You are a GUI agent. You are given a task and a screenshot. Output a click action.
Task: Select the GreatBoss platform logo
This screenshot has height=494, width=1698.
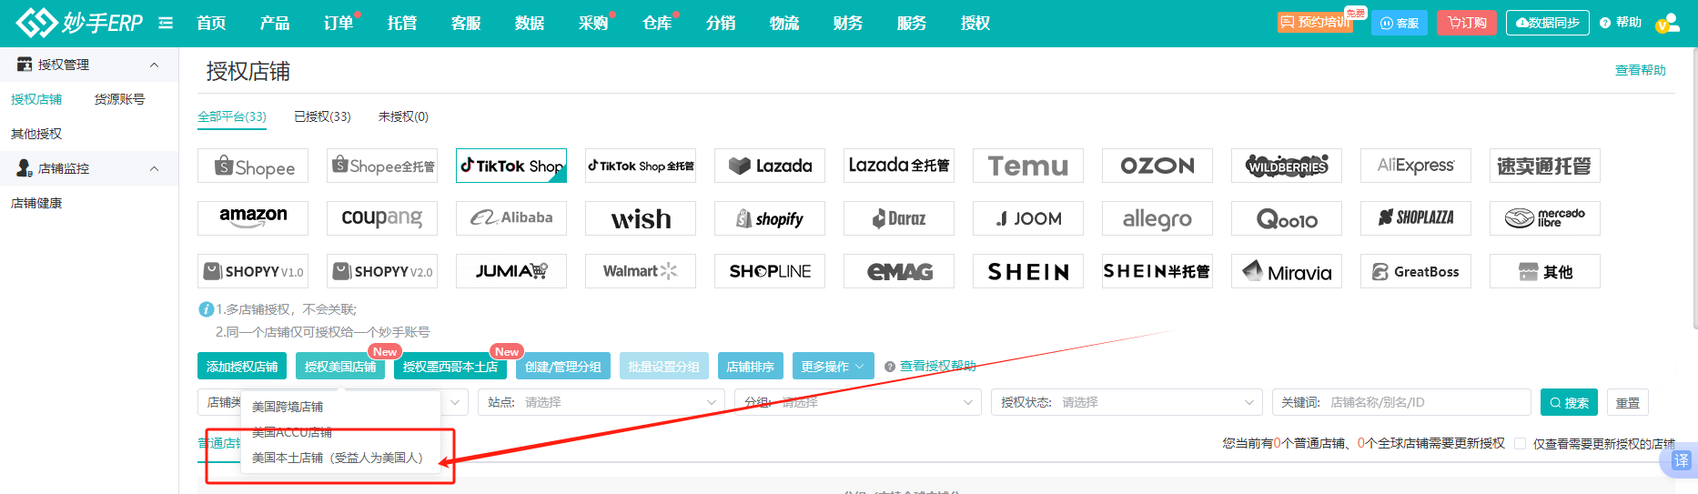point(1416,271)
